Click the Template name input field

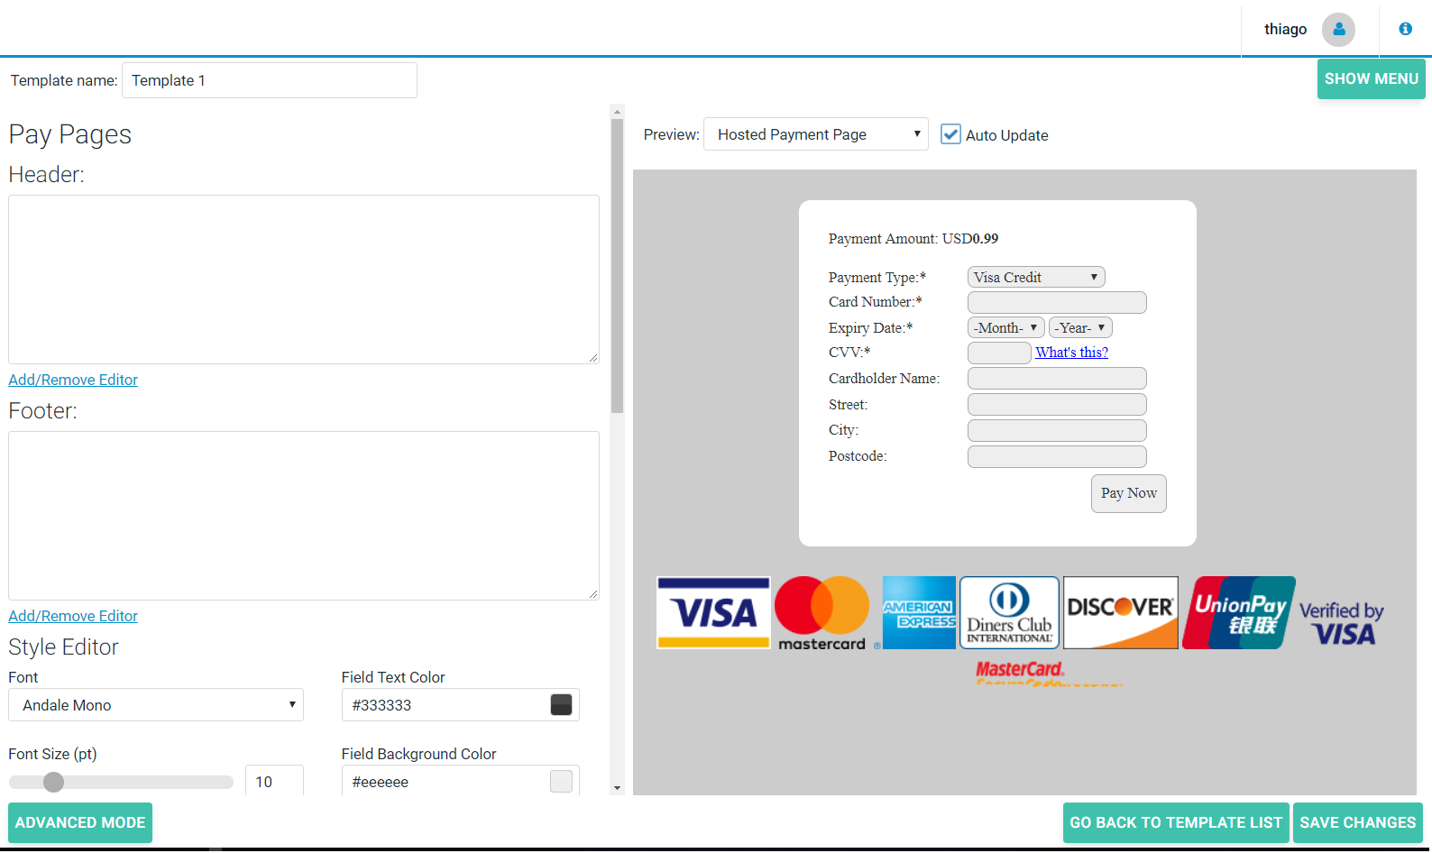coord(270,80)
